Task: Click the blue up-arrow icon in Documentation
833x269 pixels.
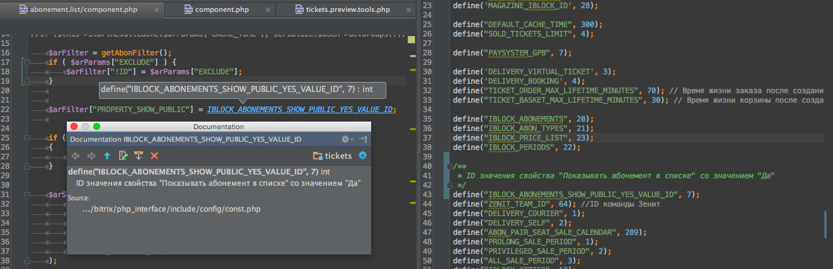Action: (107, 156)
